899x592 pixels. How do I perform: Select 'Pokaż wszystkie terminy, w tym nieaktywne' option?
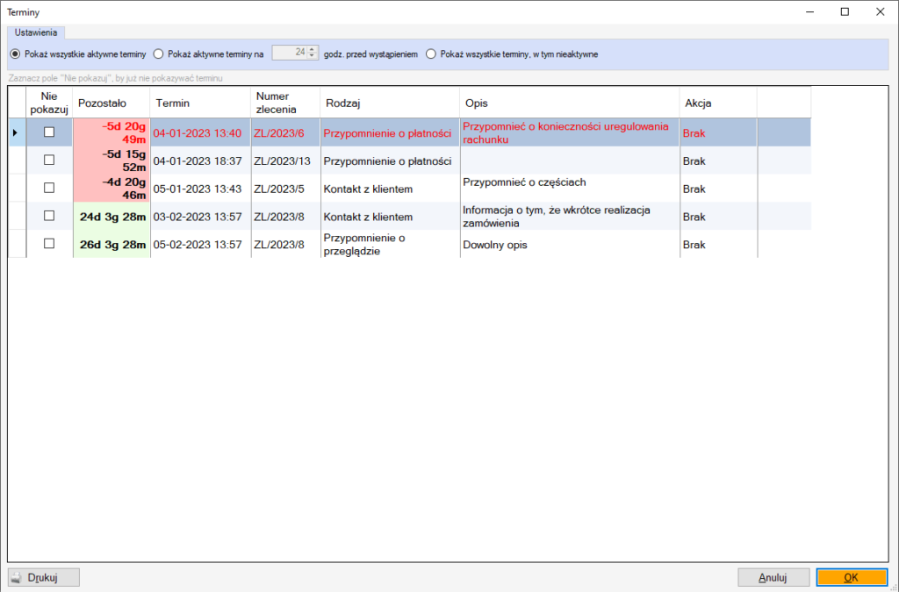click(x=431, y=53)
